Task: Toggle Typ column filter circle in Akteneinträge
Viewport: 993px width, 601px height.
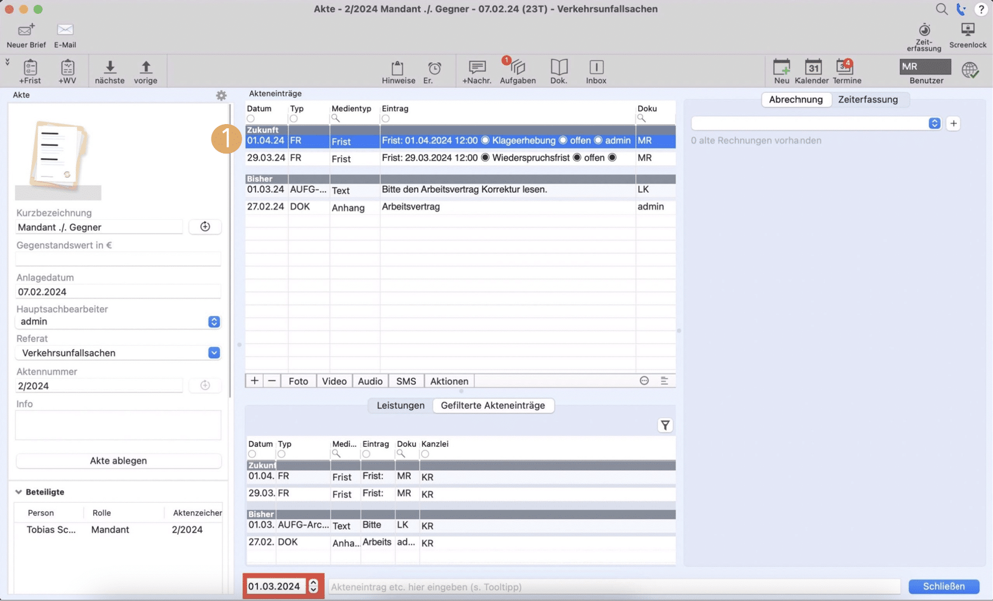Action: click(x=293, y=119)
